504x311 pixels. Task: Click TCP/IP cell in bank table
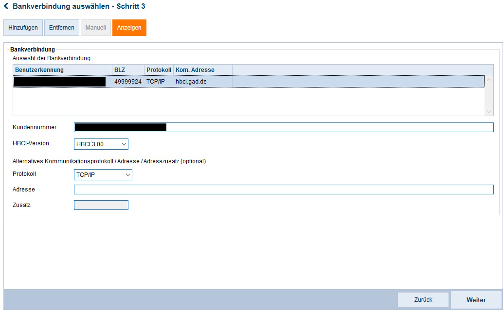(159, 82)
